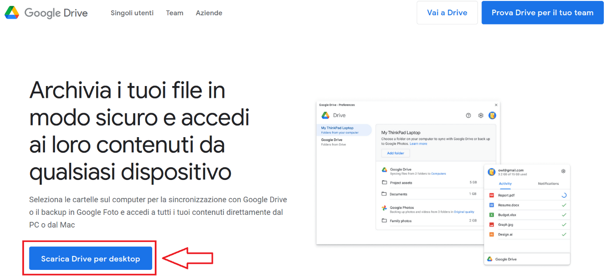Click Prova Drive per il tuo team
This screenshot has width=606, height=276.
543,13
